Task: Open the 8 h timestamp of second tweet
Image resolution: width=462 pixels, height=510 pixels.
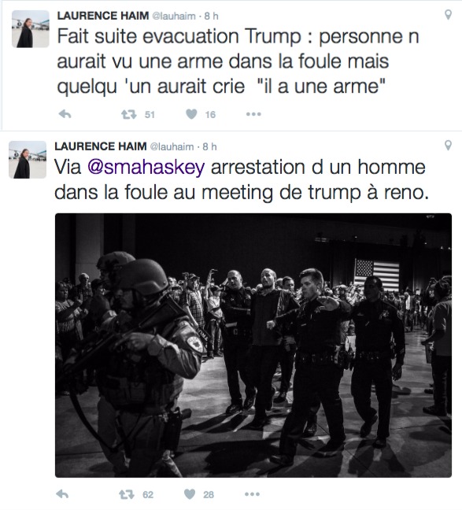Action: [209, 146]
